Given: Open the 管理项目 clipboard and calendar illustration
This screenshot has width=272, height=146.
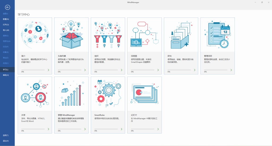Looking at the screenshot, I should pyautogui.click(x=218, y=35).
